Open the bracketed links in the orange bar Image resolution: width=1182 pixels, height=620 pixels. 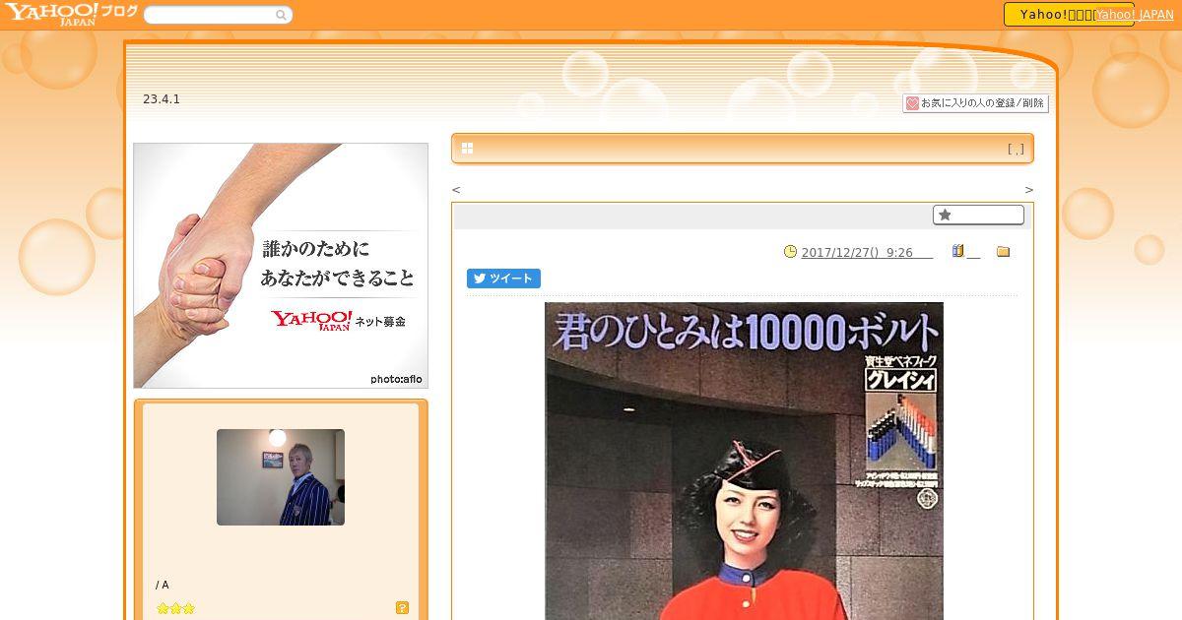[x=1016, y=150]
